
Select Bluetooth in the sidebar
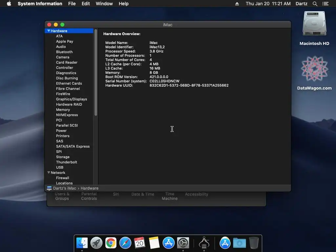pos(64,52)
